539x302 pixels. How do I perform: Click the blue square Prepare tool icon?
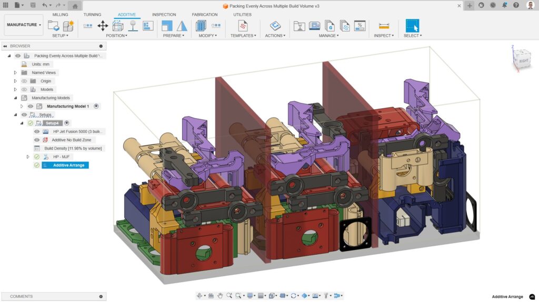pyautogui.click(x=167, y=26)
